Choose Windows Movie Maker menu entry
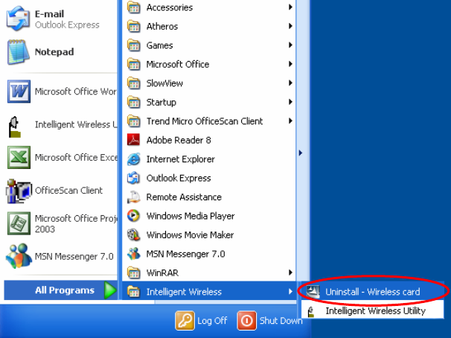This screenshot has width=451, height=338. coord(209,235)
